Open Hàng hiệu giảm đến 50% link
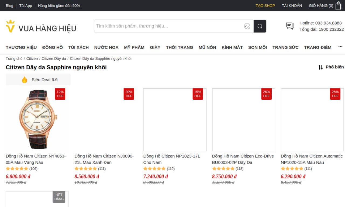 [x=59, y=5]
